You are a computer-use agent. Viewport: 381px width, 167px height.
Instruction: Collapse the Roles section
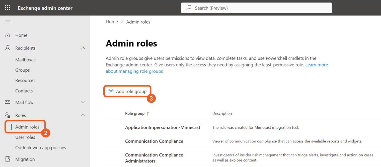tap(83, 115)
